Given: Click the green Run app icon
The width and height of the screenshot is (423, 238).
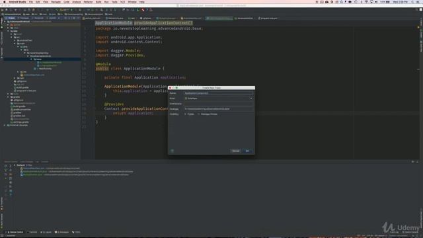Looking at the screenshot, I should [72, 10].
